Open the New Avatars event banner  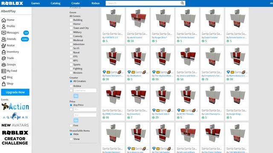point(15,125)
